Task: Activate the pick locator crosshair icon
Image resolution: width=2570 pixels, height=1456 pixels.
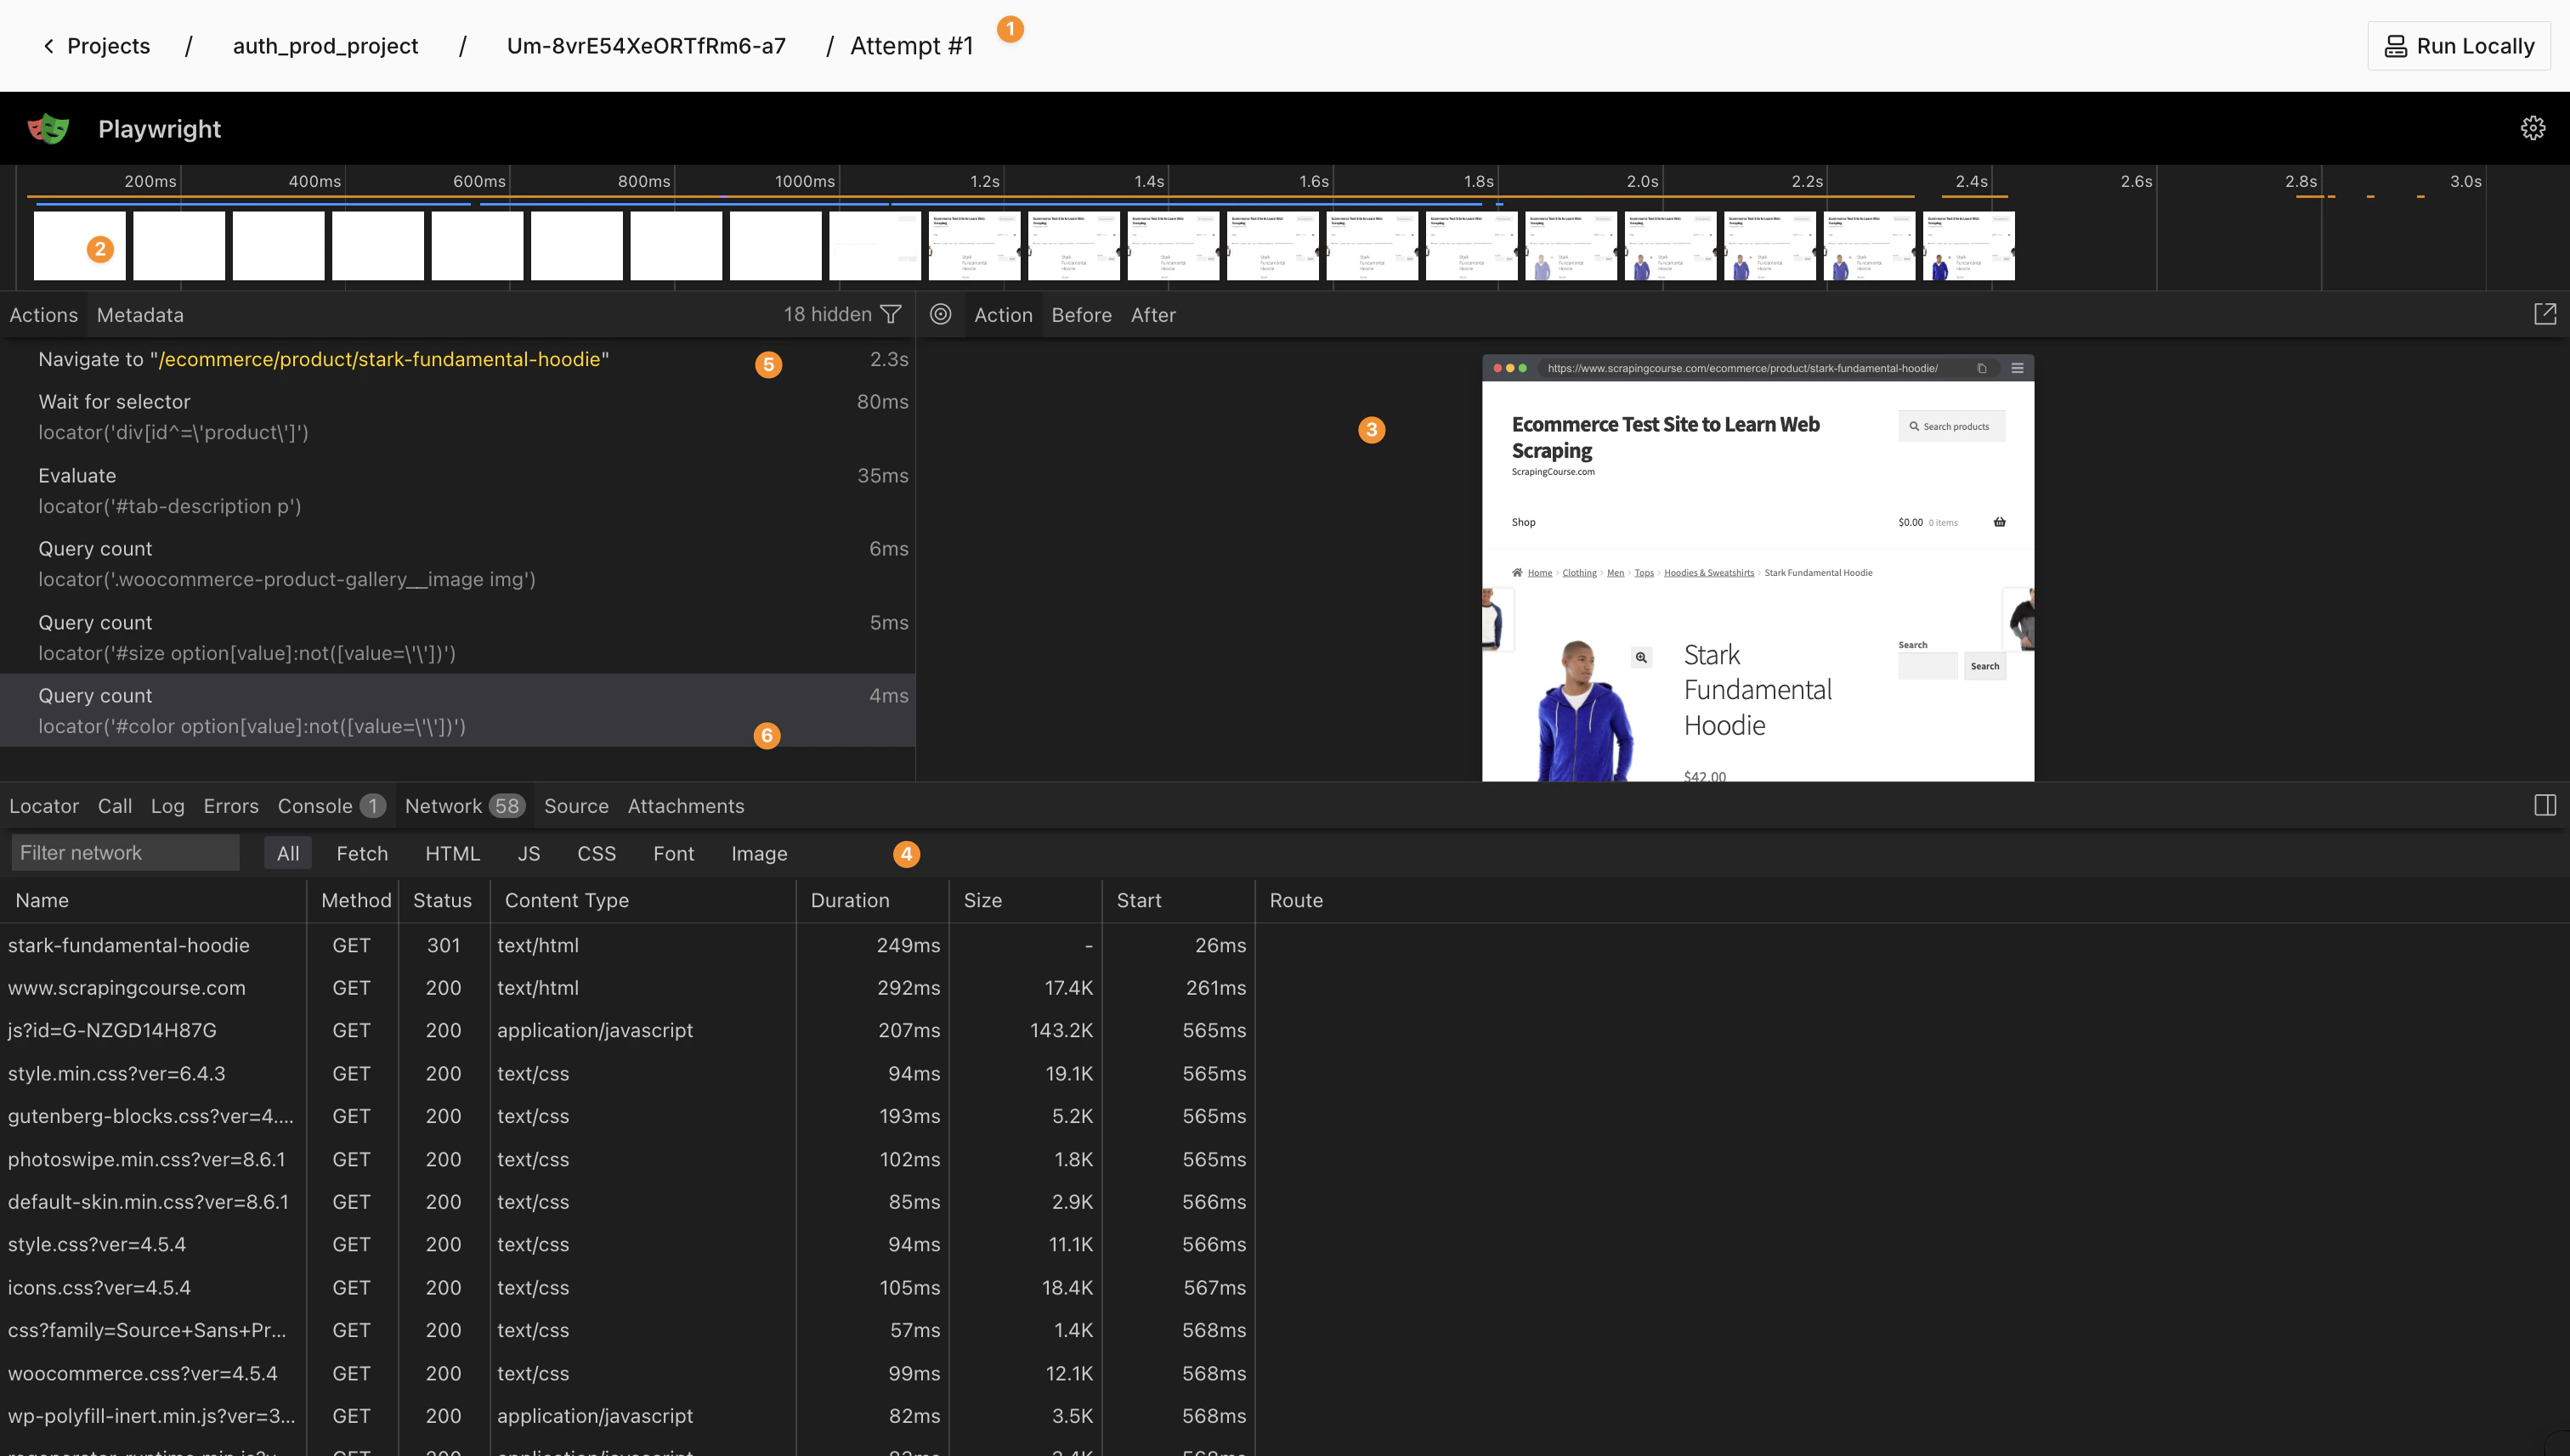Action: point(940,314)
